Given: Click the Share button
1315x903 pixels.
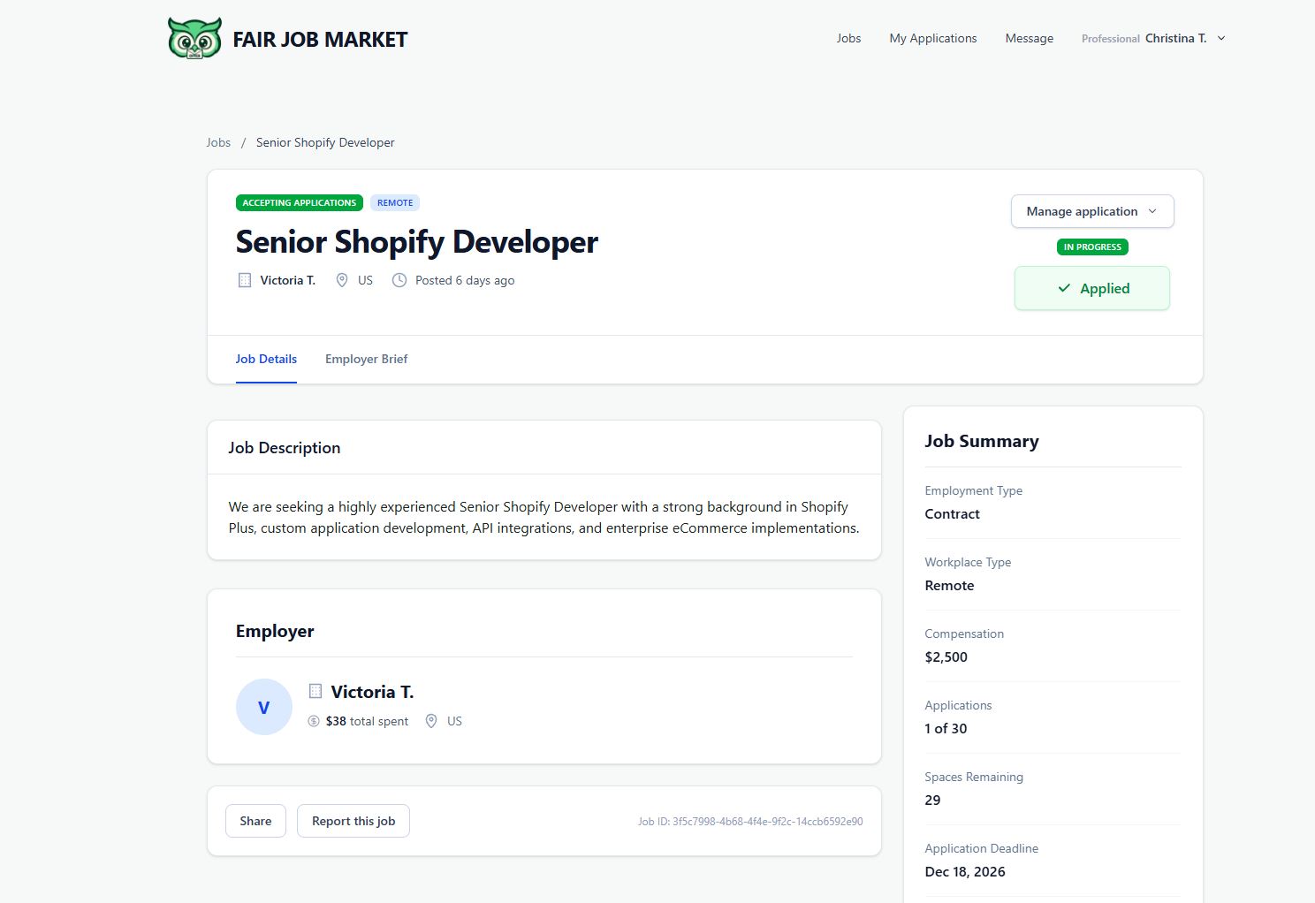Looking at the screenshot, I should [x=255, y=821].
